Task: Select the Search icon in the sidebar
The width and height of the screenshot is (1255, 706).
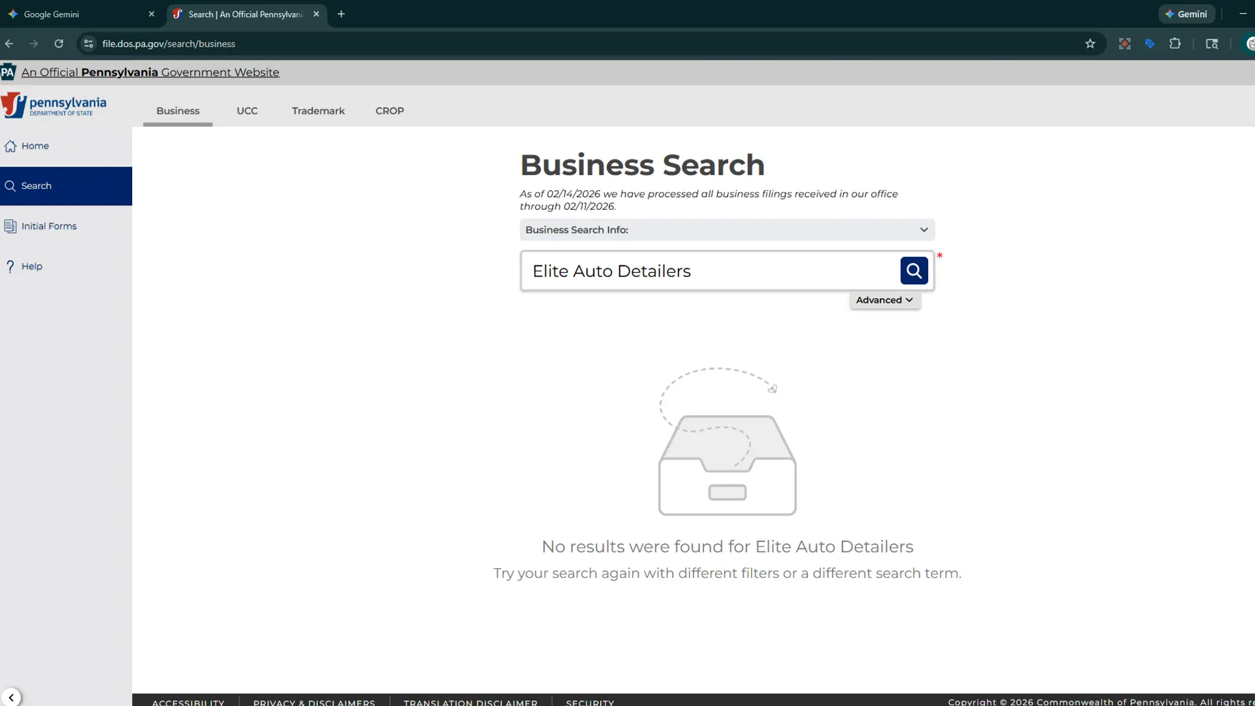Action: [x=11, y=186]
